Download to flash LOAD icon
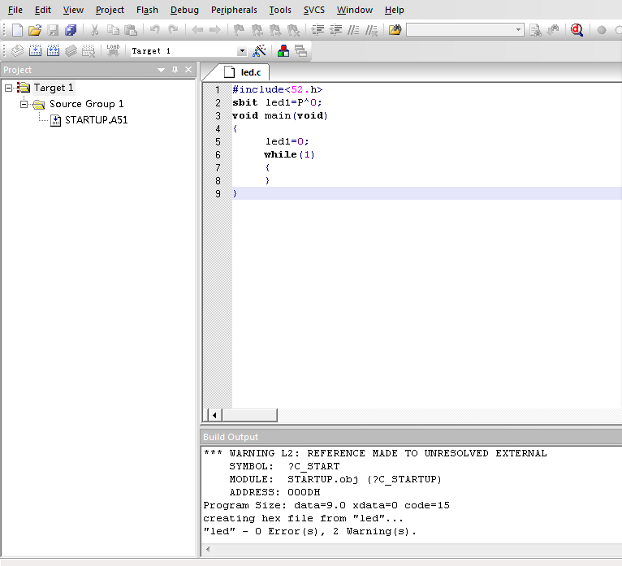This screenshot has width=622, height=566. click(x=113, y=51)
